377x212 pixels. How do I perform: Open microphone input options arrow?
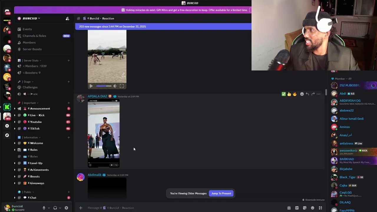pyautogui.click(x=49, y=208)
